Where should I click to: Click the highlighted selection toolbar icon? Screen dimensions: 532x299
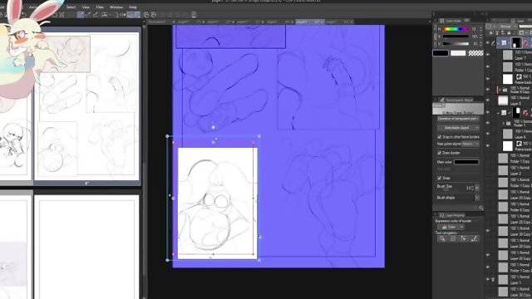click(x=81, y=15)
